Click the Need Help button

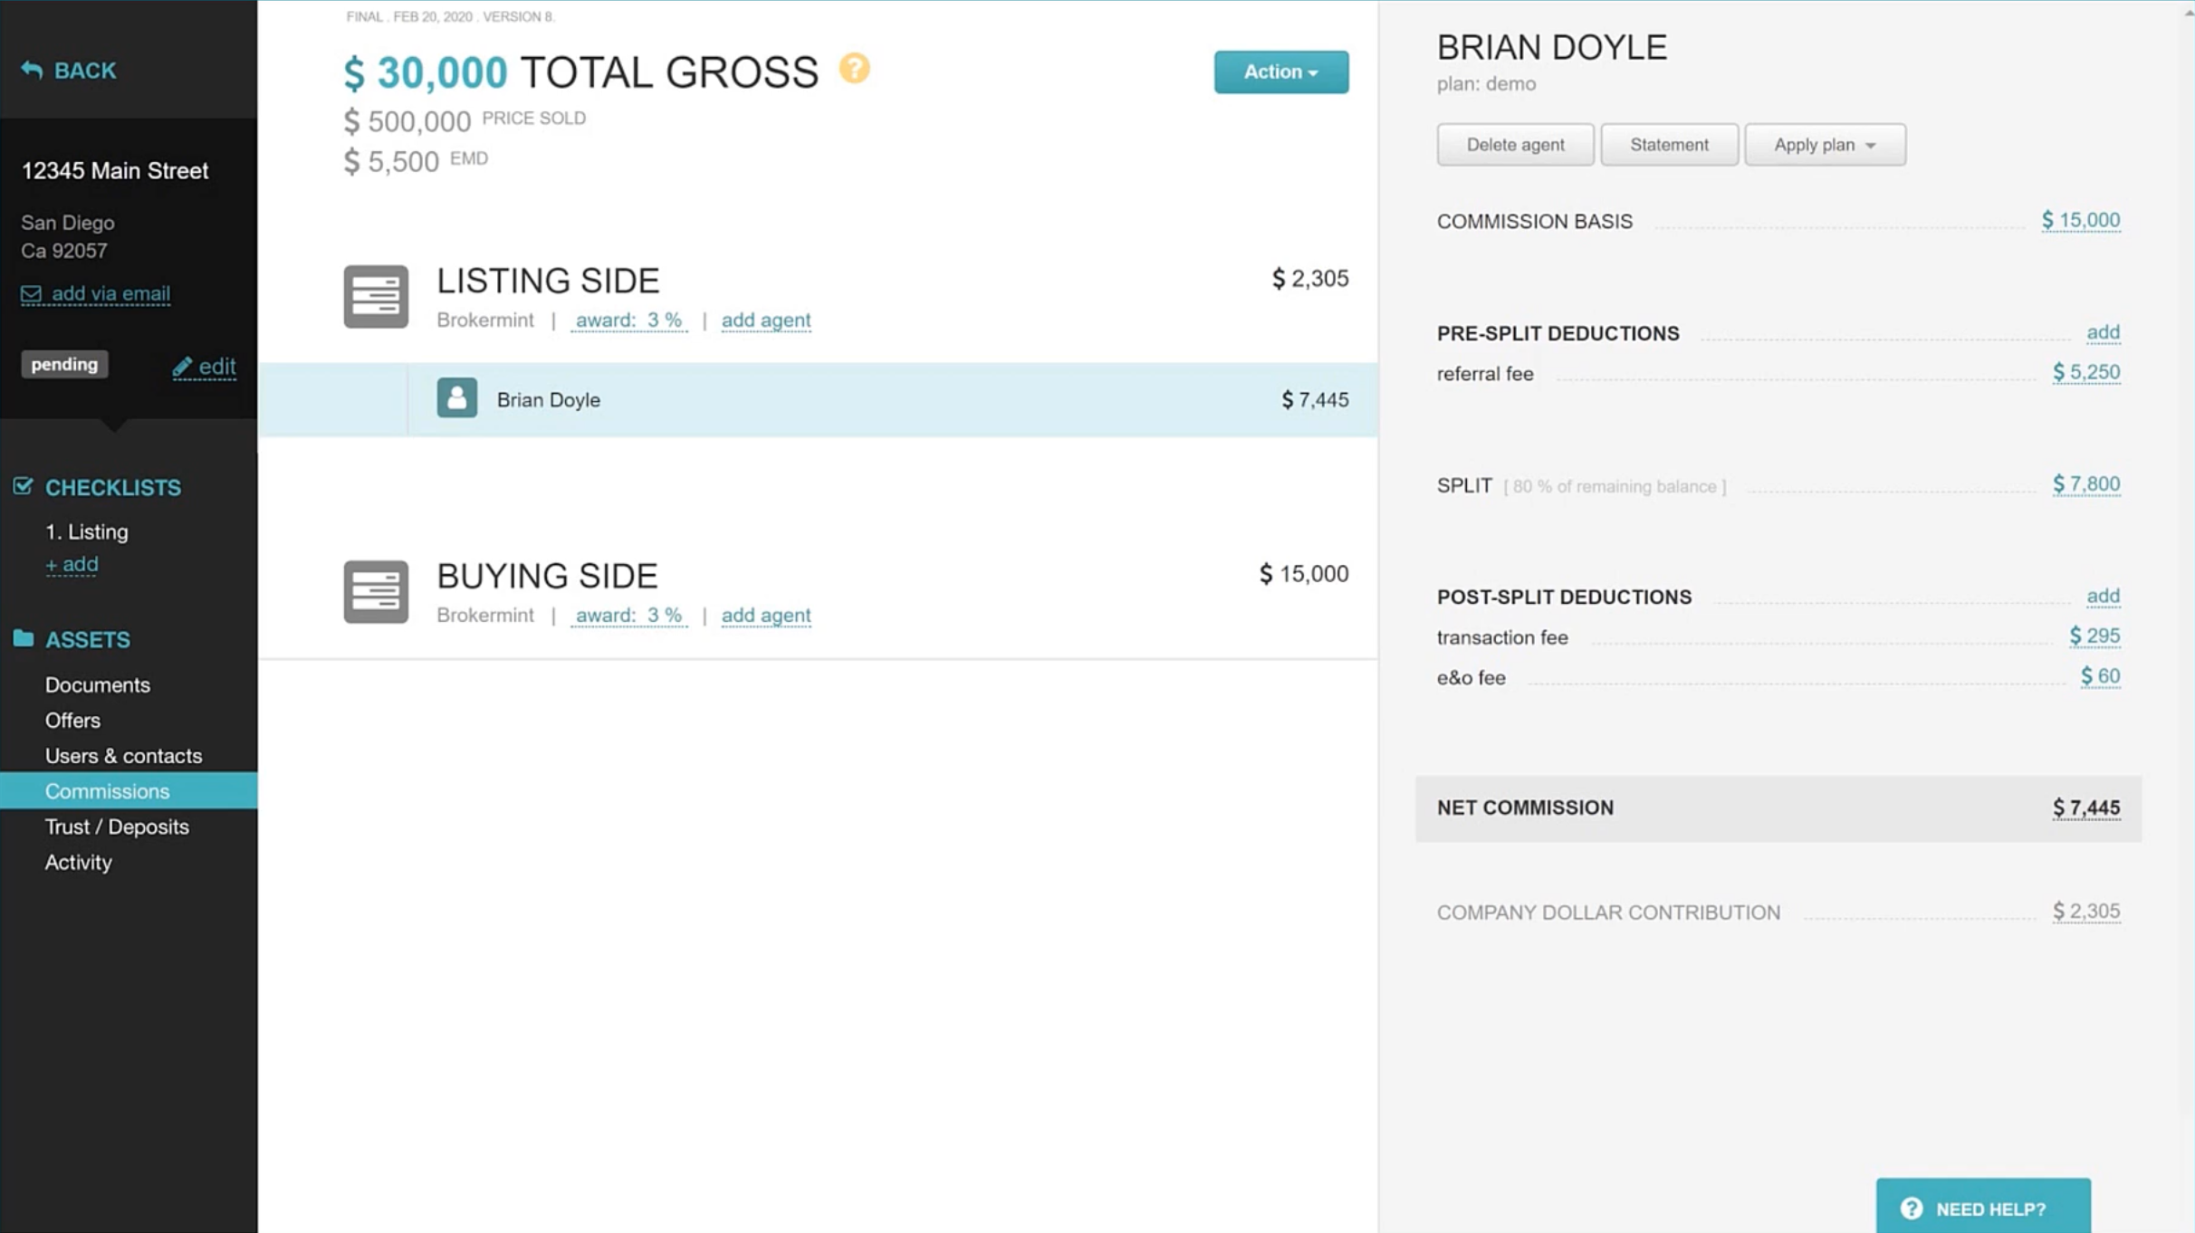(x=1982, y=1208)
